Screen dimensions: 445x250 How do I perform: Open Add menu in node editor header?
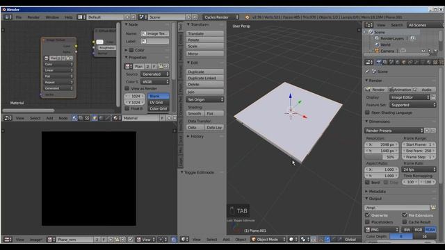(49, 118)
